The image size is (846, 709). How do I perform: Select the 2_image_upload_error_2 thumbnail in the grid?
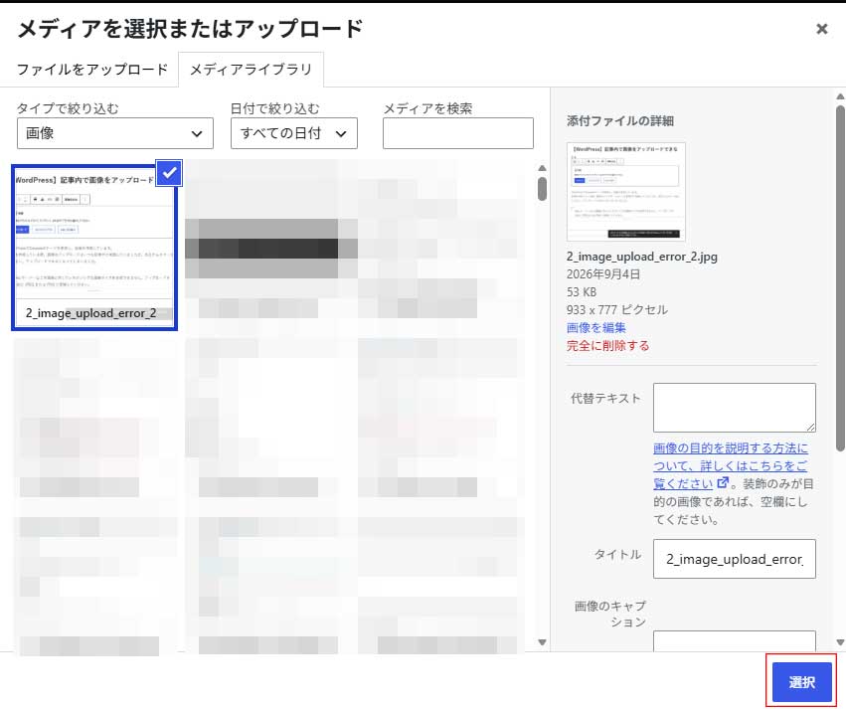tap(94, 246)
